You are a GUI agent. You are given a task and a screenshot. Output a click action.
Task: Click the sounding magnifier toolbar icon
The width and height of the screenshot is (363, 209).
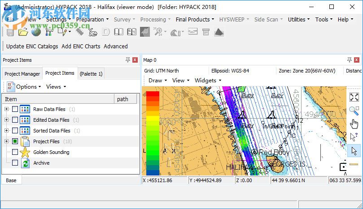point(158,32)
